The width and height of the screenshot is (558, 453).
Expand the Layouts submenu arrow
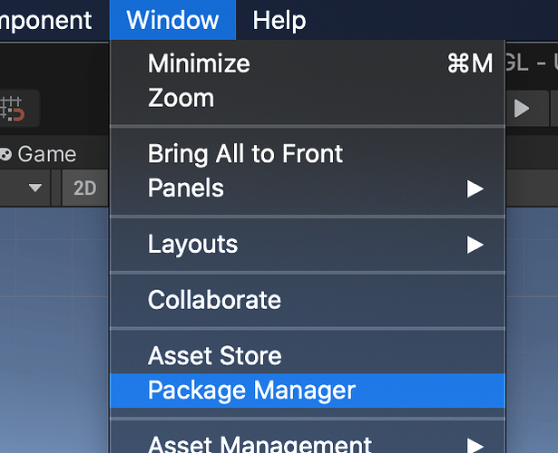pyautogui.click(x=475, y=244)
